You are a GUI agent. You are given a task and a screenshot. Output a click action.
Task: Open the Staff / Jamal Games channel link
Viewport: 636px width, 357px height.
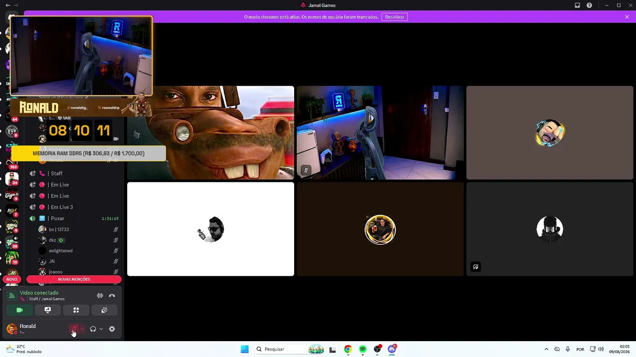point(47,299)
